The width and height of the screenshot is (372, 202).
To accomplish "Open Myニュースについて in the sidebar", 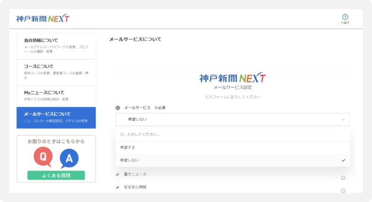I will (56, 96).
